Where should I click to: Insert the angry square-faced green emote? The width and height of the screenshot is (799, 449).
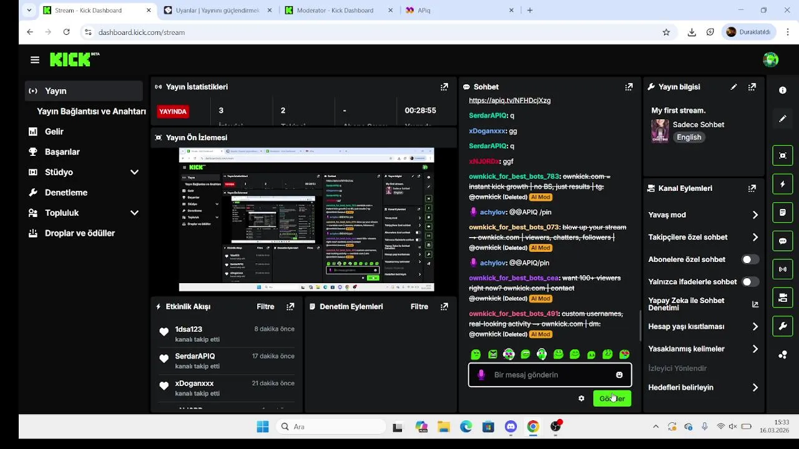click(493, 354)
